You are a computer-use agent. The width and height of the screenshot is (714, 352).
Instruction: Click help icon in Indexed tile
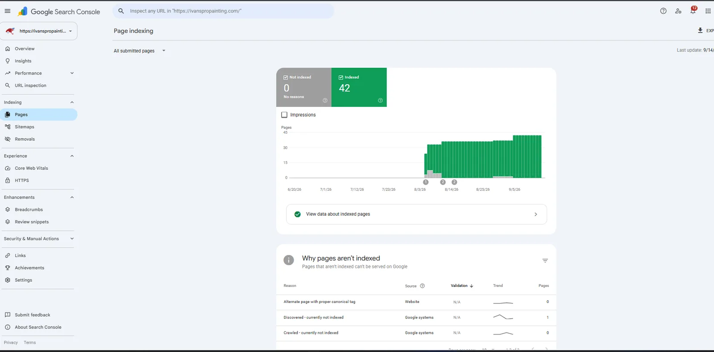(x=380, y=100)
